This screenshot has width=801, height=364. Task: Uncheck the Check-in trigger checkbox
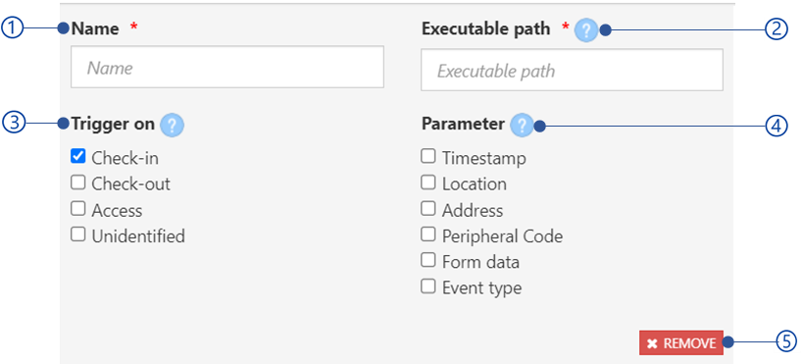coord(77,156)
